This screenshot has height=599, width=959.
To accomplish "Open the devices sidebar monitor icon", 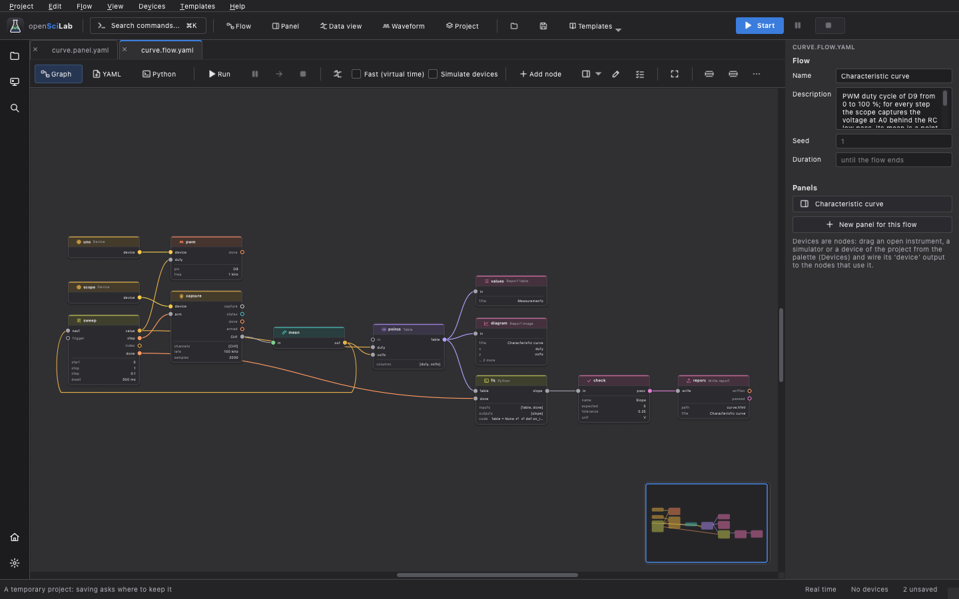I will [x=15, y=82].
